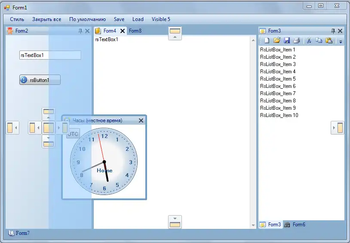This screenshot has width=350, height=243.
Task: Click Load in the menu bar
Action: coord(138,19)
